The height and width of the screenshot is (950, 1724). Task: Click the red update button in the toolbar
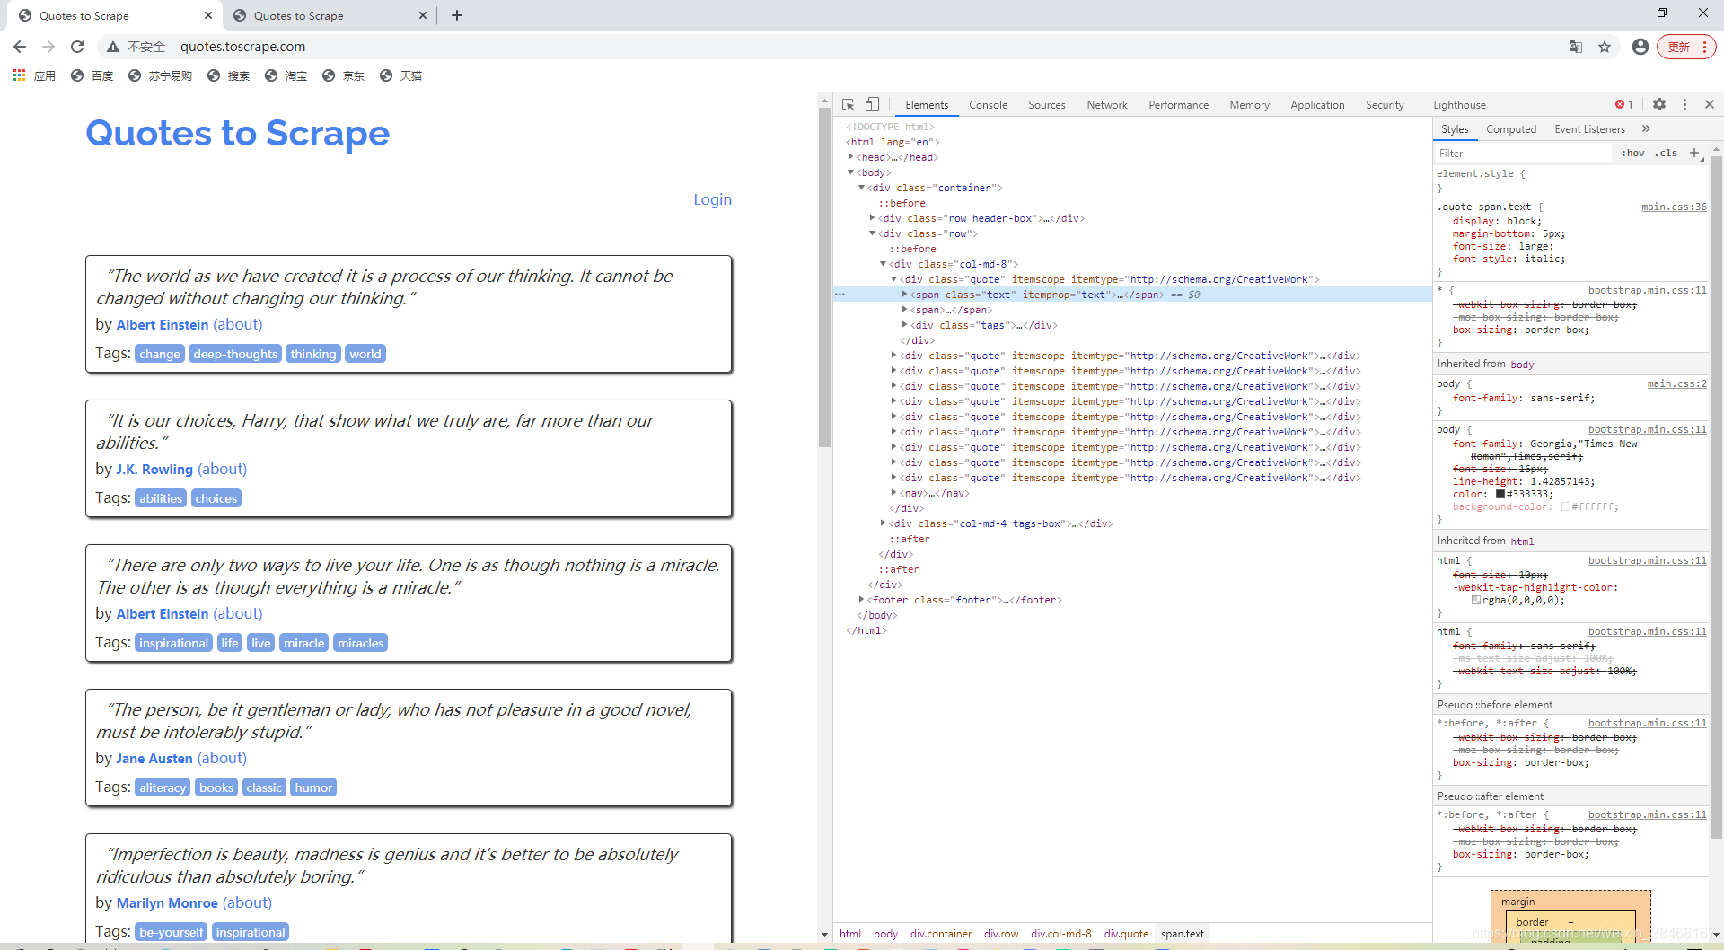(1686, 47)
